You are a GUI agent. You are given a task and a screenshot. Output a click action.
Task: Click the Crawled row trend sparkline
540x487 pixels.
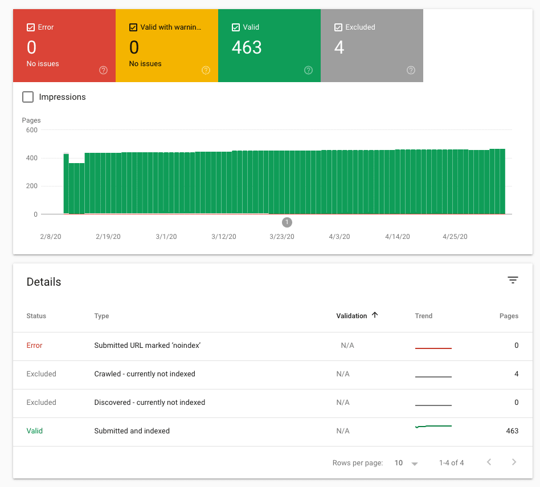(433, 377)
